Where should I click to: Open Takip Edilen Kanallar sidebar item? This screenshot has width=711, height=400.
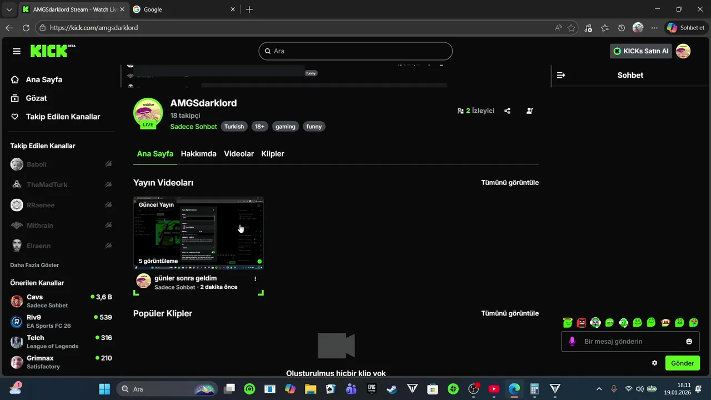(63, 117)
